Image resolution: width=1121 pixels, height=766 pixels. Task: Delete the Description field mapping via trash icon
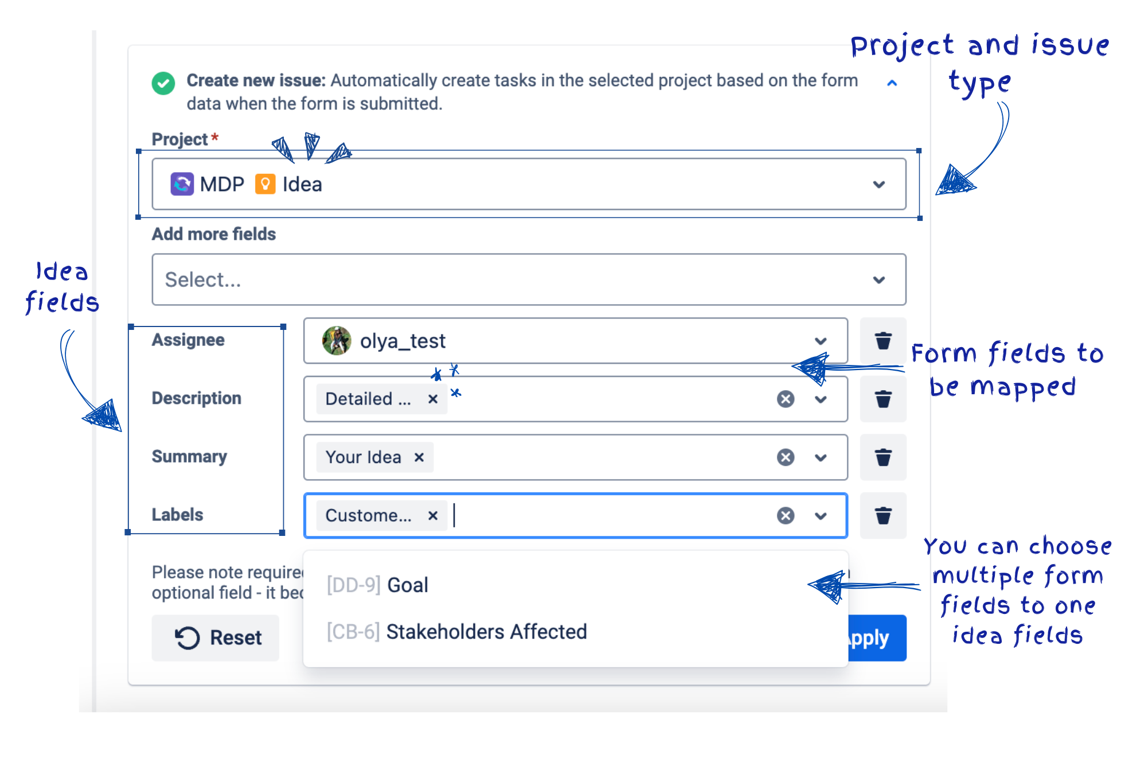[x=882, y=399]
